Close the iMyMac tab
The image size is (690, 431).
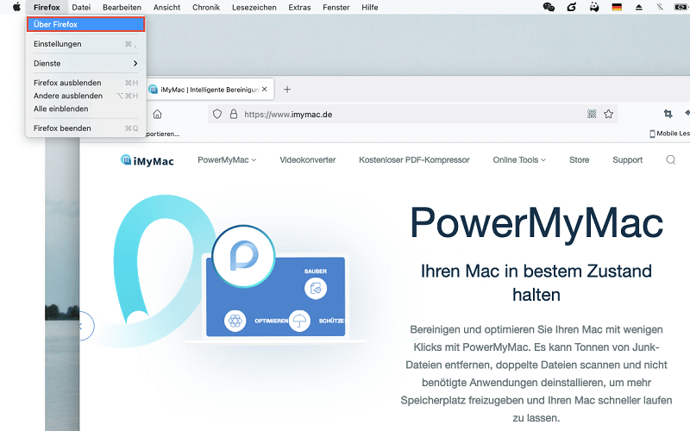pyautogui.click(x=264, y=90)
